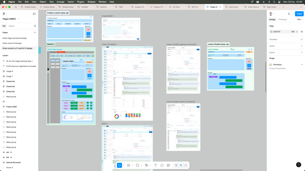Select the Frame tool in bottom toolbar
Viewport: 305px width, 171px height.
click(x=128, y=165)
